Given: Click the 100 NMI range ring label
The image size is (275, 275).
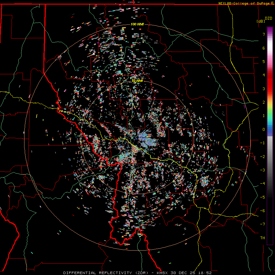Looking at the screenshot, I should point(137,24).
